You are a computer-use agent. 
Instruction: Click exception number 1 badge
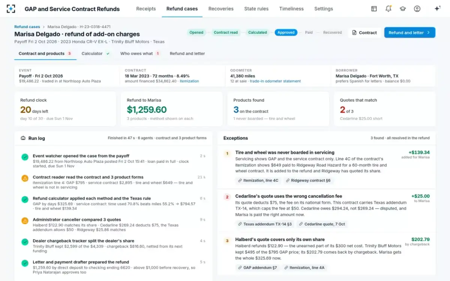[x=227, y=153]
